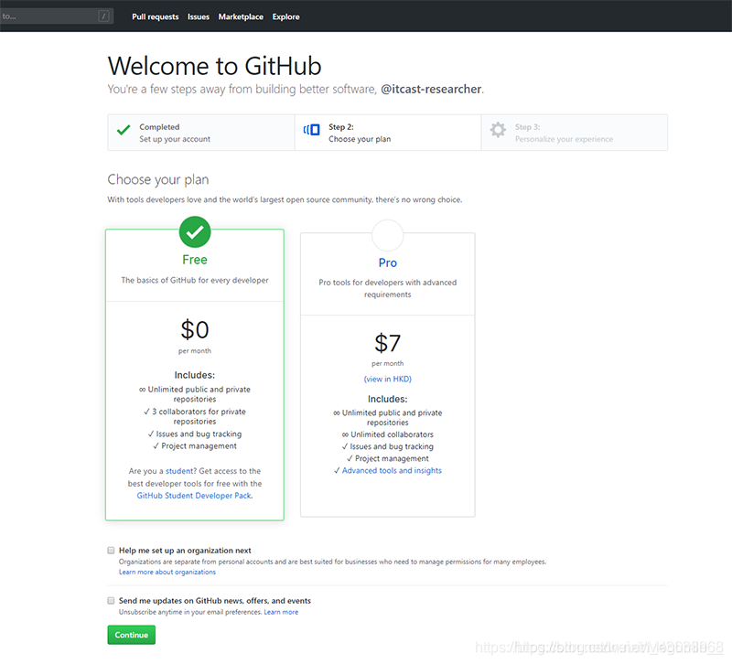
Task: Open the student link in Free plan
Action: (x=179, y=471)
